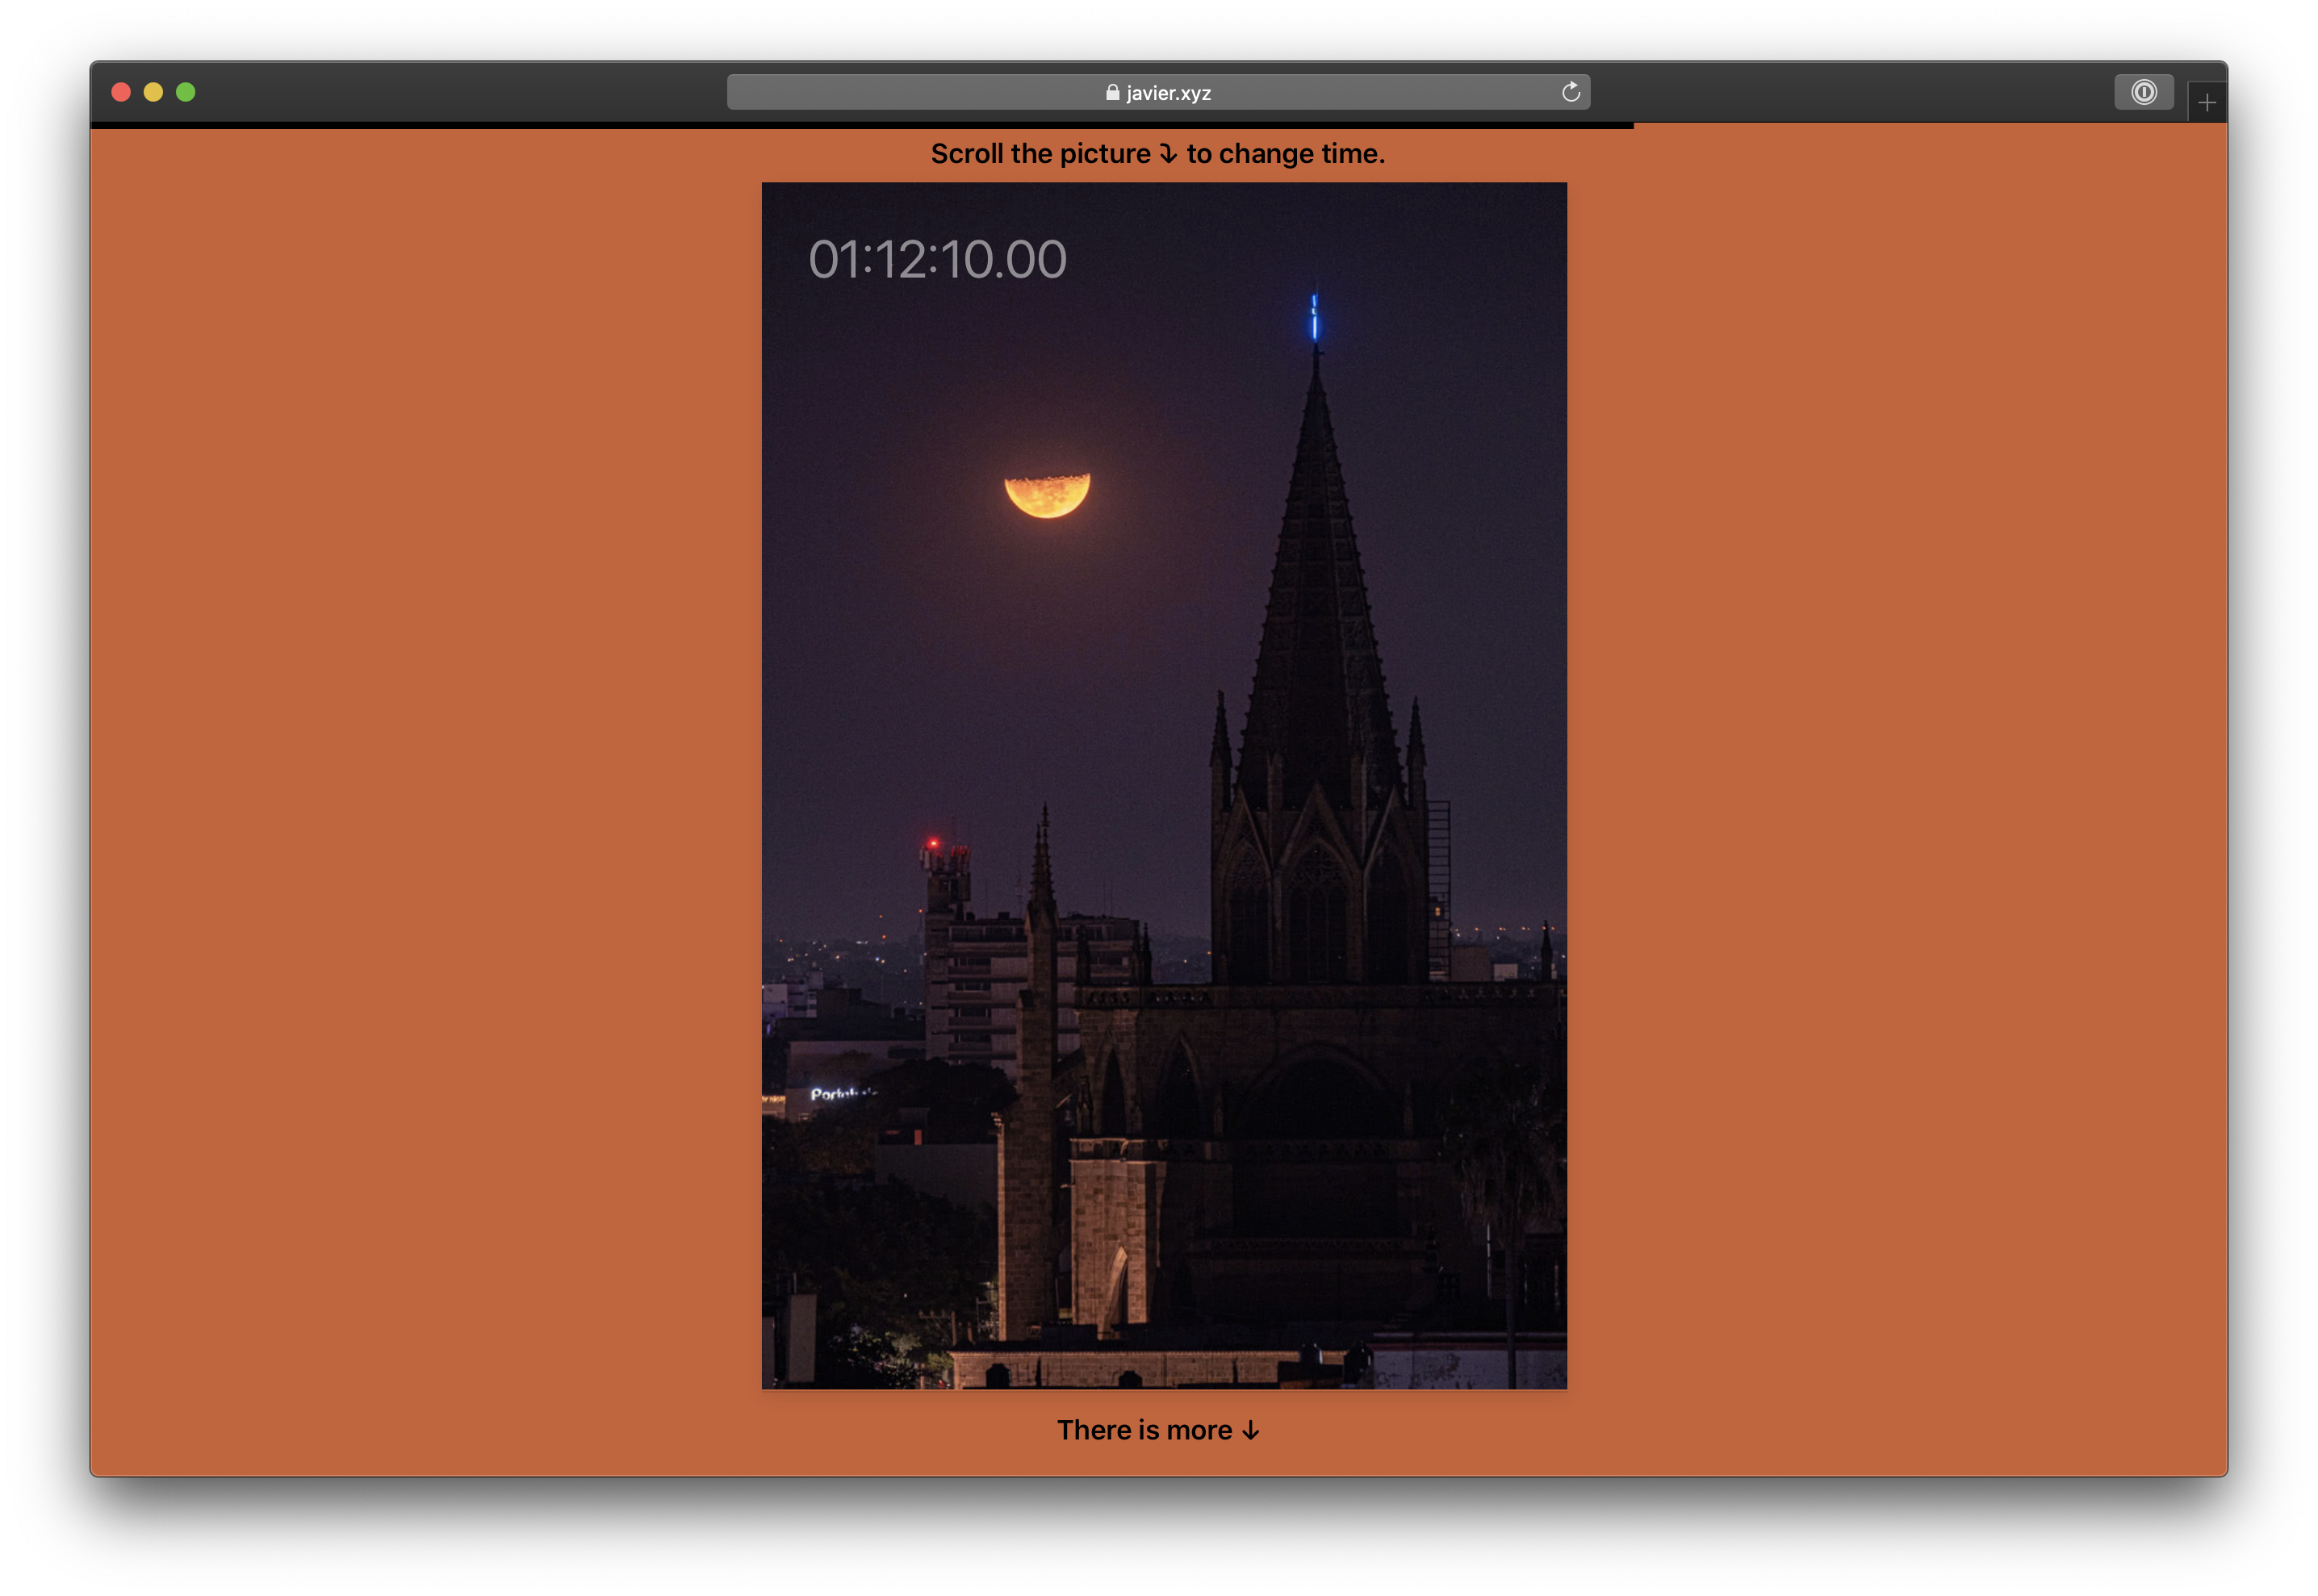Click down arrow after 'There is more'
The image size is (2318, 1596).
(x=1250, y=1431)
